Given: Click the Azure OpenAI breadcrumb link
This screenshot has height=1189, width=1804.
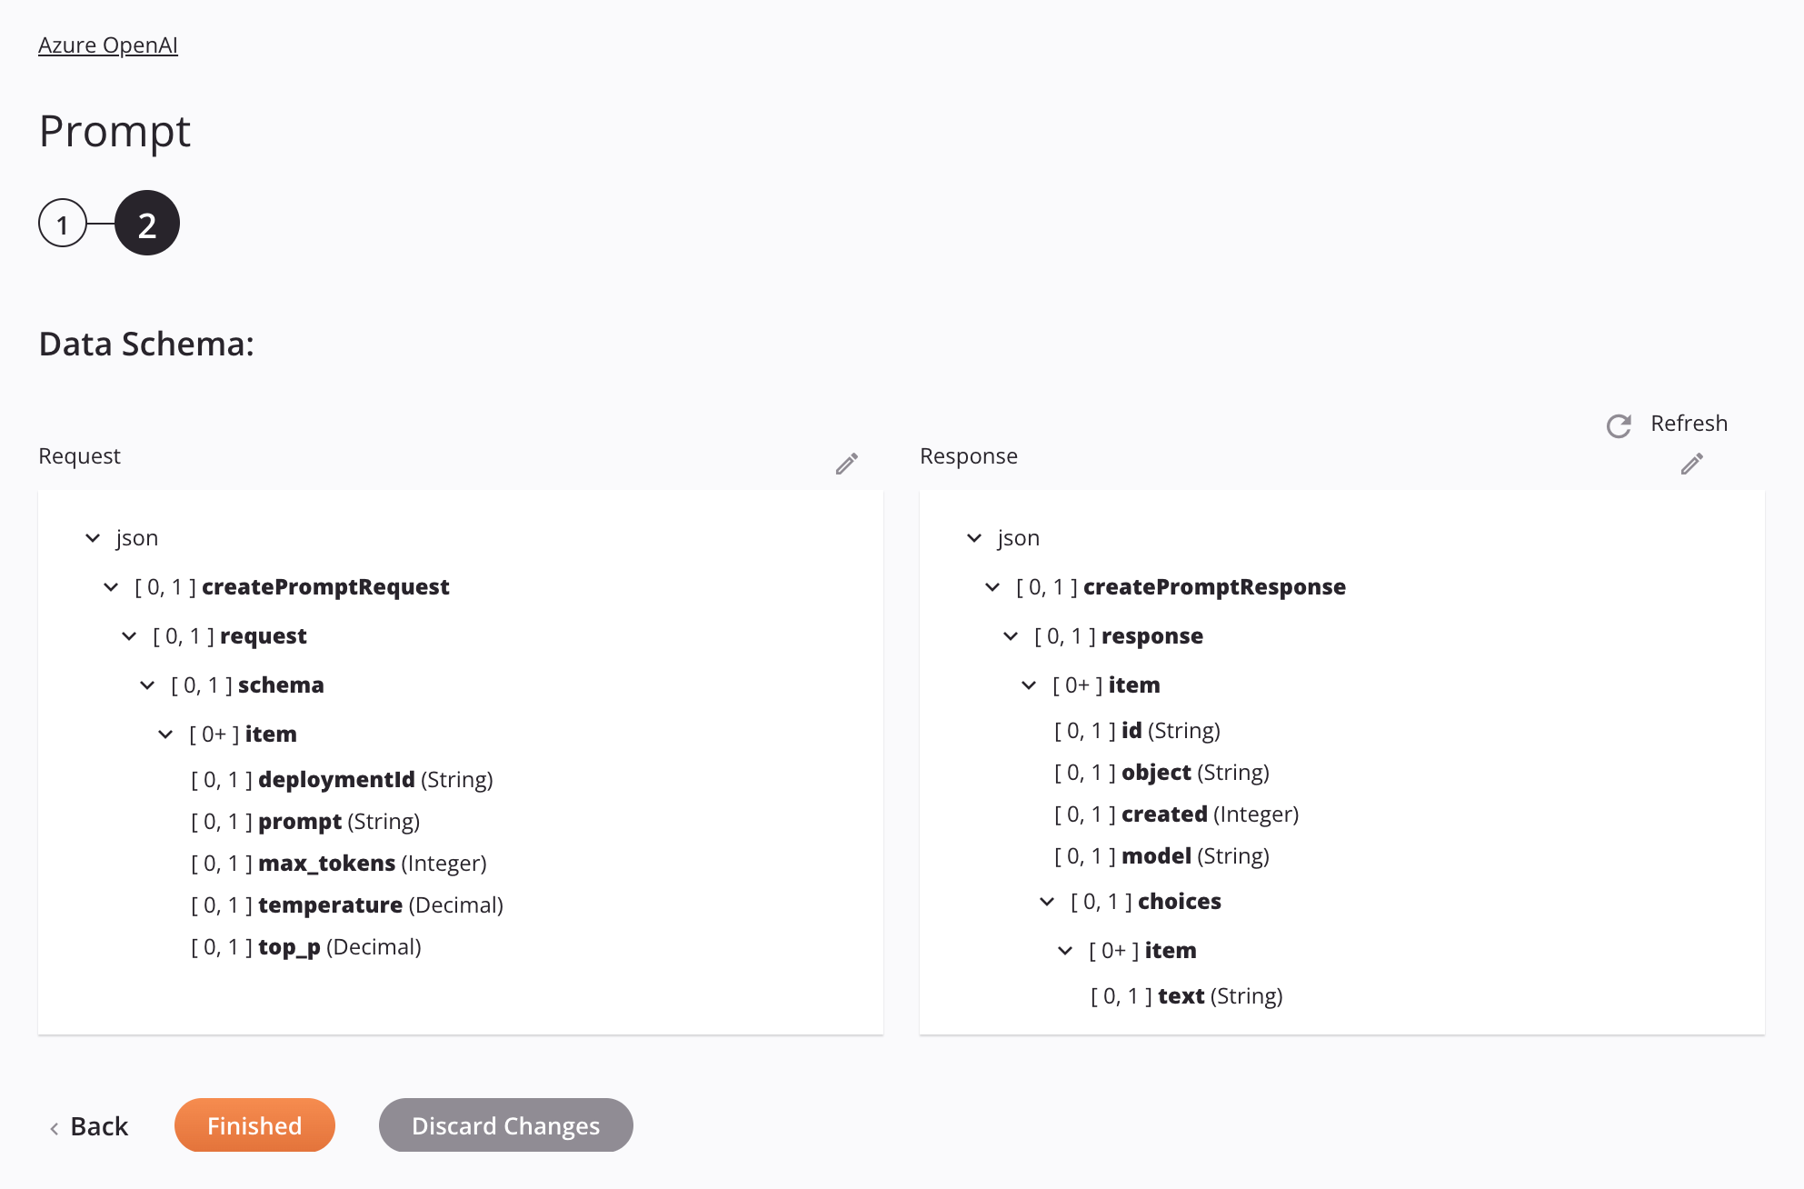Looking at the screenshot, I should [109, 43].
